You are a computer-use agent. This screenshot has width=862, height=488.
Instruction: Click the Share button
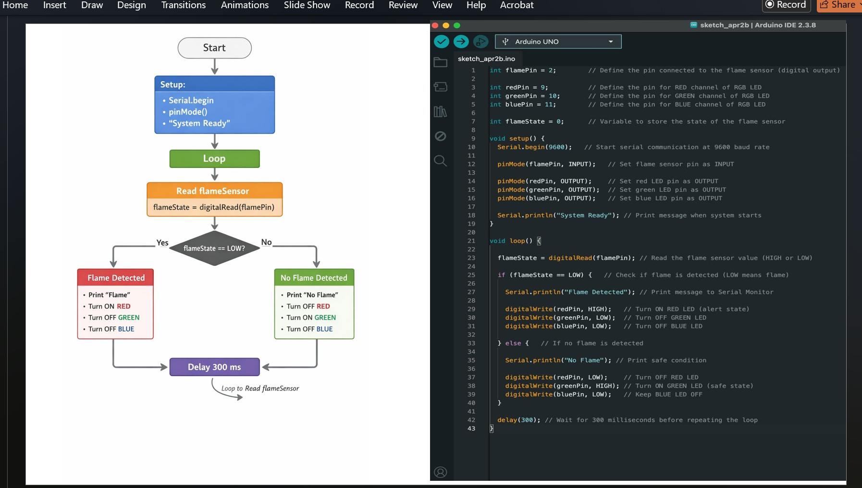click(839, 5)
